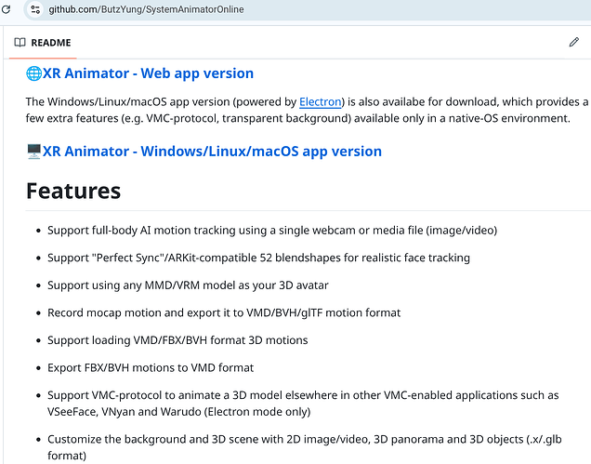Click the Features heading

pos(73,191)
